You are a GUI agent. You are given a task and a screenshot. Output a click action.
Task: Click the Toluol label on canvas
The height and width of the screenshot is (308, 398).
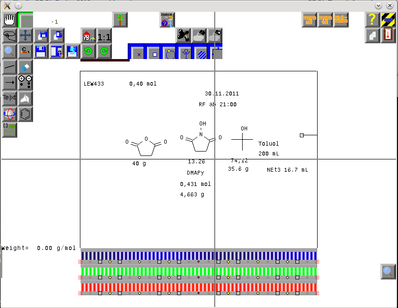tap(268, 144)
